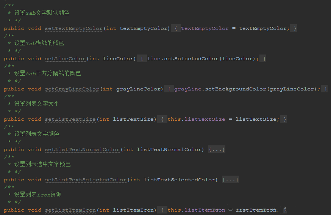Collapse opening brace of setGrayLineColor body
This screenshot has width=331, height=215.
(169, 89)
